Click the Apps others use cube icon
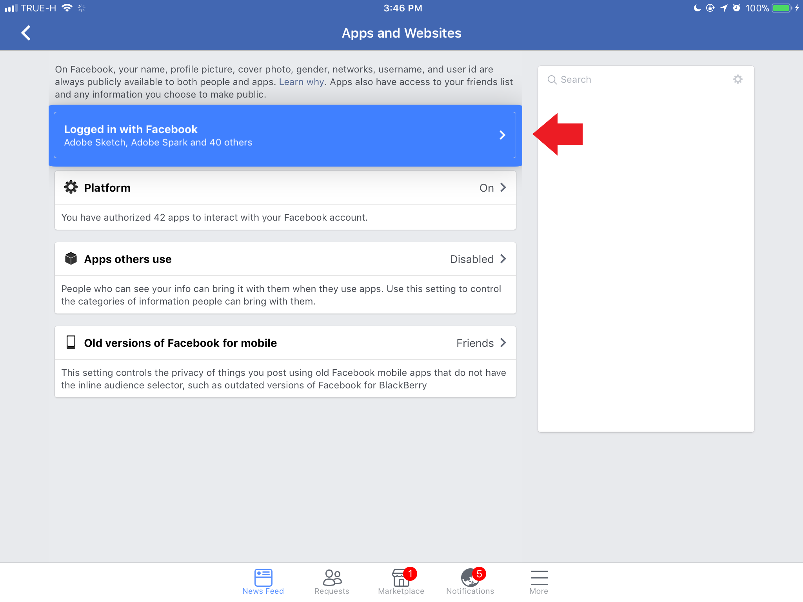The width and height of the screenshot is (803, 602). [71, 259]
